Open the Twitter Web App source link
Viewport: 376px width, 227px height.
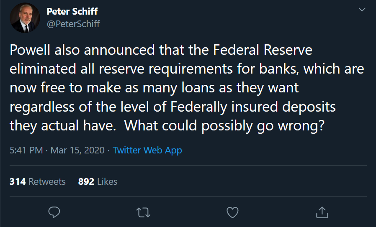tap(147, 150)
